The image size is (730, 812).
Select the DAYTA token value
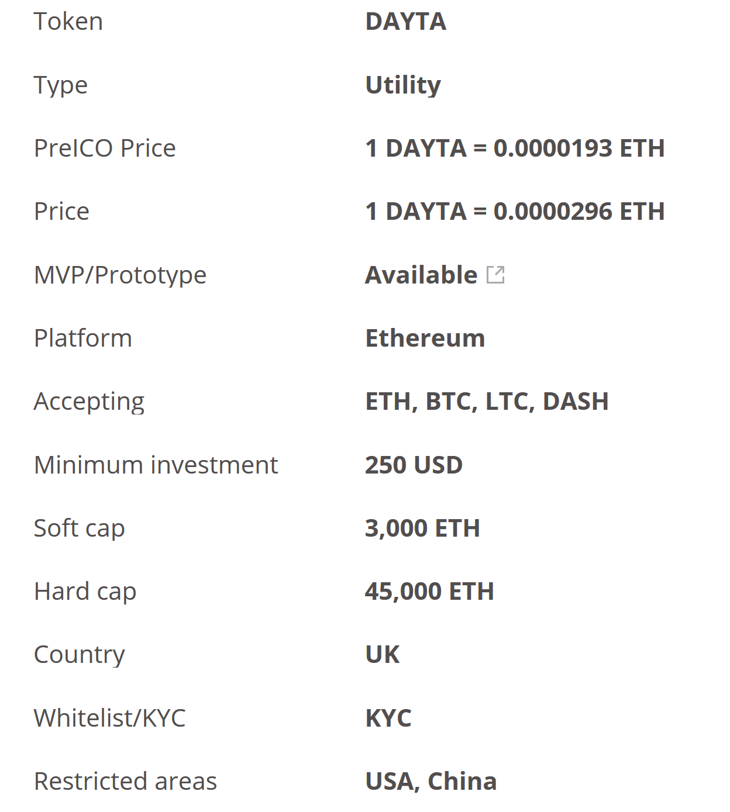tap(406, 22)
